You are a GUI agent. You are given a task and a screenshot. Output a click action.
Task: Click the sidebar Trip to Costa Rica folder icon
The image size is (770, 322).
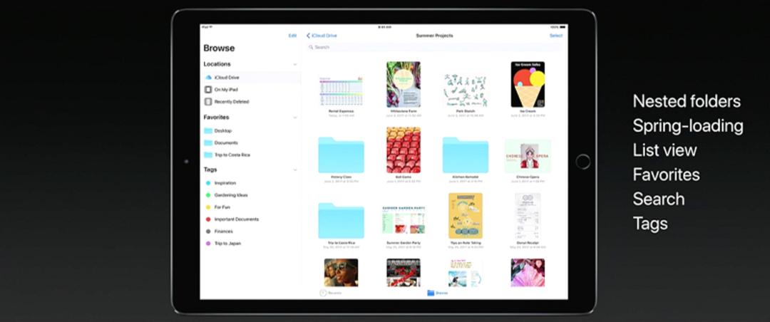click(x=208, y=155)
